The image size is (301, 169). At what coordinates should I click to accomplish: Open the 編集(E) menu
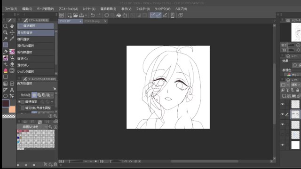pyautogui.click(x=27, y=9)
